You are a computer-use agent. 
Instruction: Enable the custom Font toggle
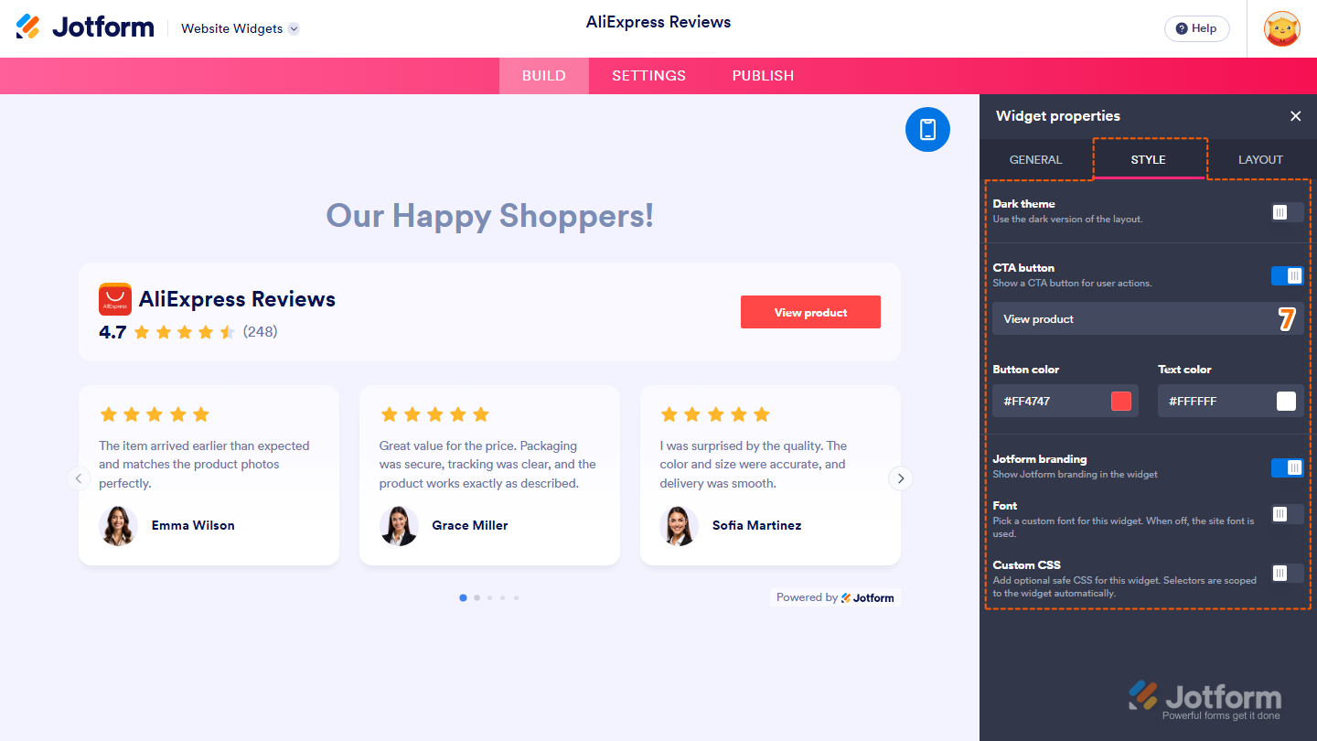click(1287, 514)
